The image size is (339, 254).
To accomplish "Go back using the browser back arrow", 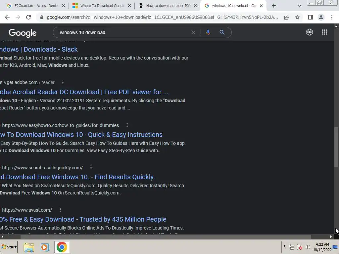I will [7, 17].
